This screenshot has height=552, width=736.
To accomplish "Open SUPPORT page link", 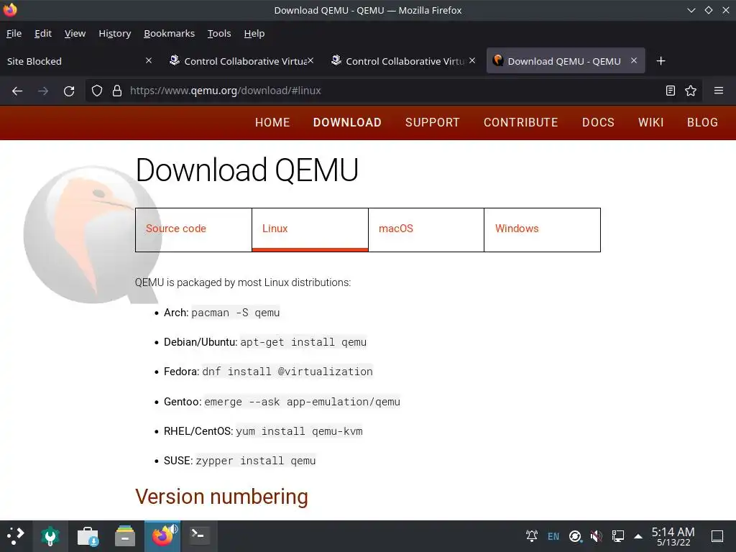I will coord(432,122).
